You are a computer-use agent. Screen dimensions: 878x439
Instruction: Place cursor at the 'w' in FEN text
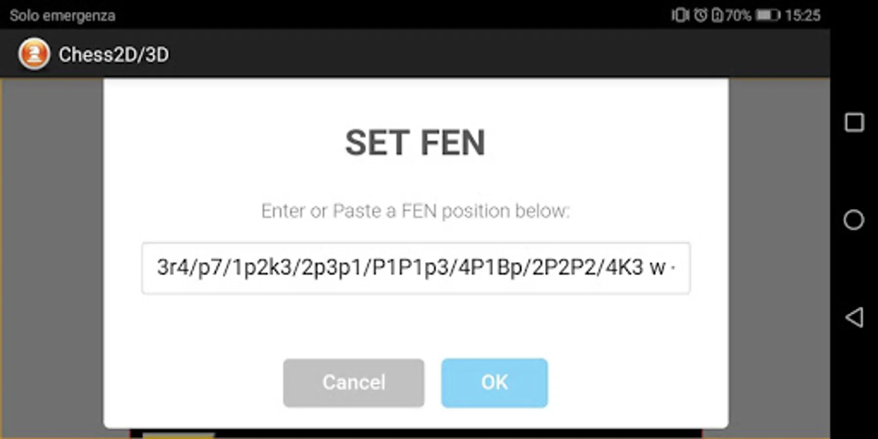tap(658, 268)
